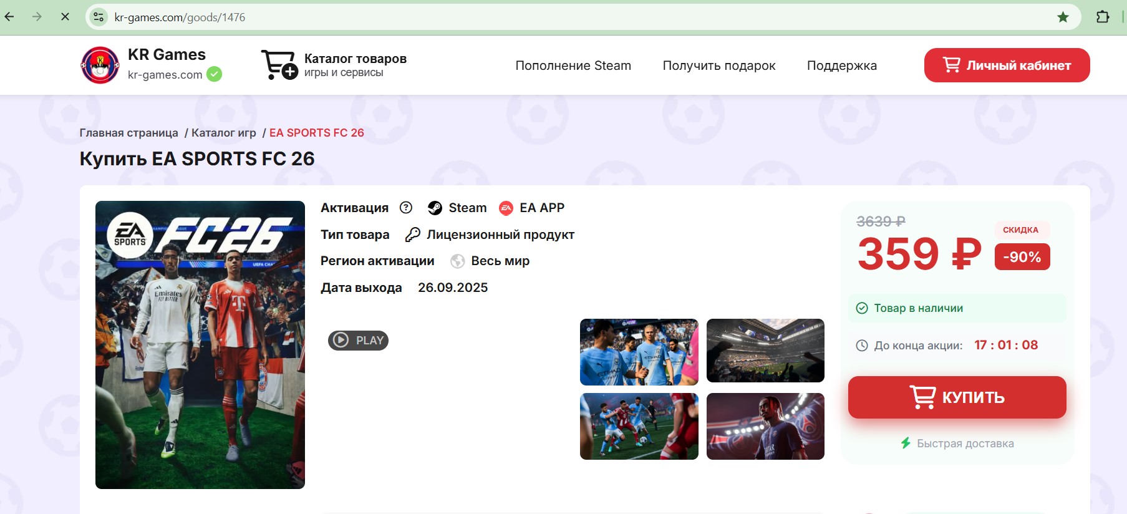Viewport: 1127px width, 514px height.
Task: Open the Получить подарок menu item
Action: pos(718,65)
